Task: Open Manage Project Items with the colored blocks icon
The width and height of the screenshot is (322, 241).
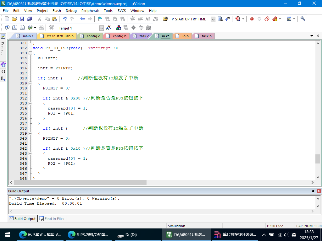Action: (x=119, y=28)
